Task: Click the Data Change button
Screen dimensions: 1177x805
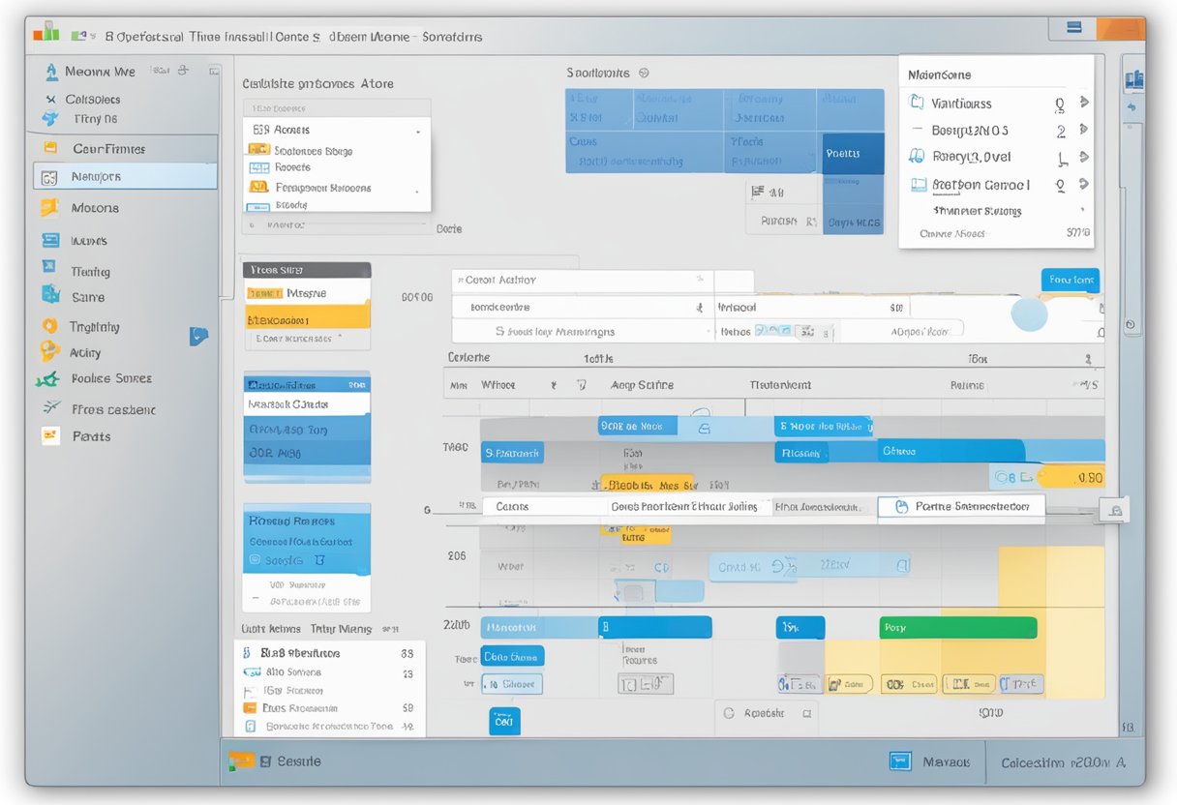Action: pyautogui.click(x=512, y=655)
